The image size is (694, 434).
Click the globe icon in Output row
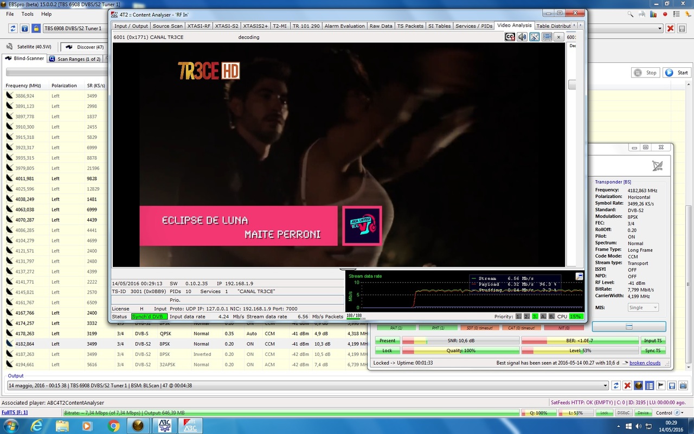pyautogui.click(x=639, y=386)
